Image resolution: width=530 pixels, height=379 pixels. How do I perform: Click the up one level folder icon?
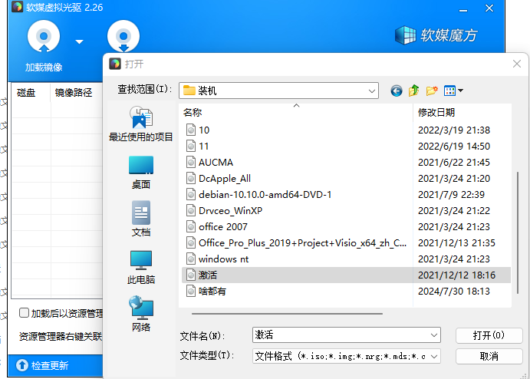(414, 91)
